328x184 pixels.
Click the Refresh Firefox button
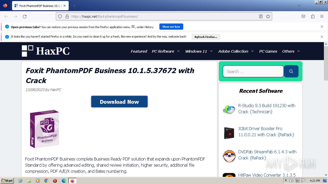pos(206,37)
